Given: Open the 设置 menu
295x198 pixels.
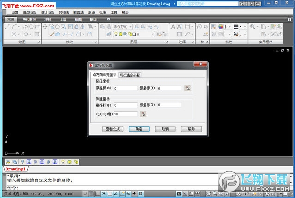Looking at the screenshot, I should 15,12.
